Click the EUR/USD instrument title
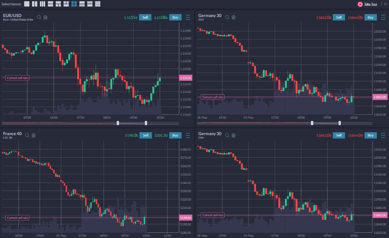The width and height of the screenshot is (389, 238). click(12, 16)
